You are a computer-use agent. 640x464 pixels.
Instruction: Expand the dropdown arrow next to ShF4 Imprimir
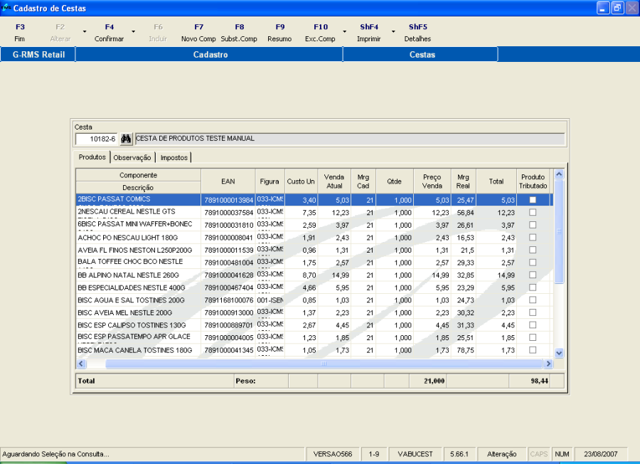pyautogui.click(x=393, y=33)
